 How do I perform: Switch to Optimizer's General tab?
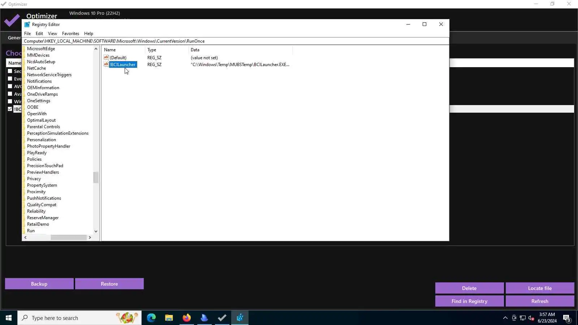coord(14,38)
